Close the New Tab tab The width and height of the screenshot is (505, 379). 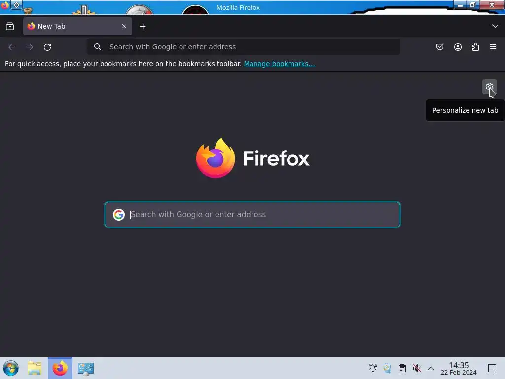click(x=124, y=26)
